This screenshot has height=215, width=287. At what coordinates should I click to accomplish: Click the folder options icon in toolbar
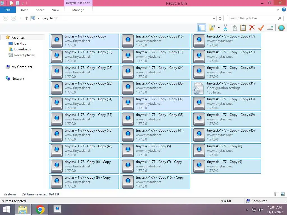click(x=212, y=28)
